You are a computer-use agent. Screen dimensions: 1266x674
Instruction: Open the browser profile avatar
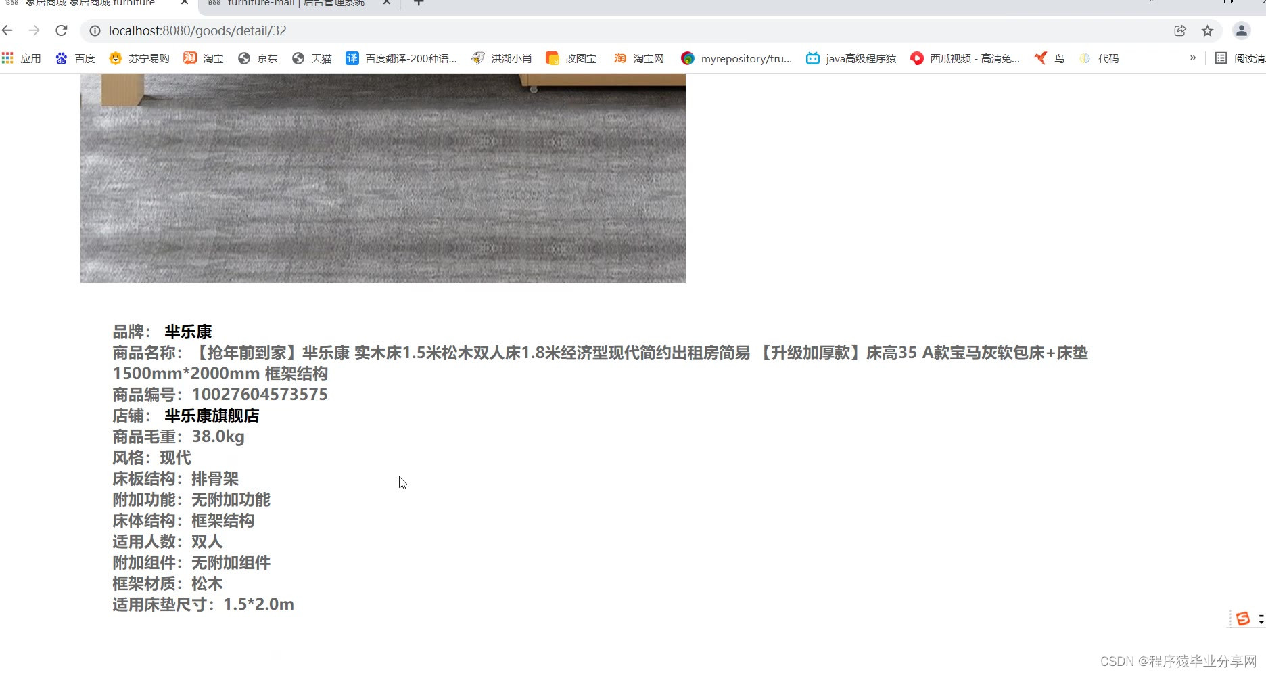pyautogui.click(x=1242, y=30)
